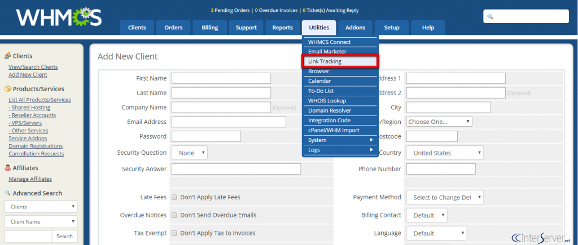Open Shared Hosting link
Screen dimensions: 578x245
point(29,108)
